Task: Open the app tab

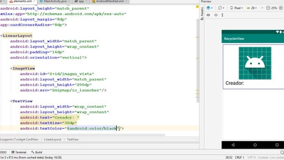Action: pos(81,1)
